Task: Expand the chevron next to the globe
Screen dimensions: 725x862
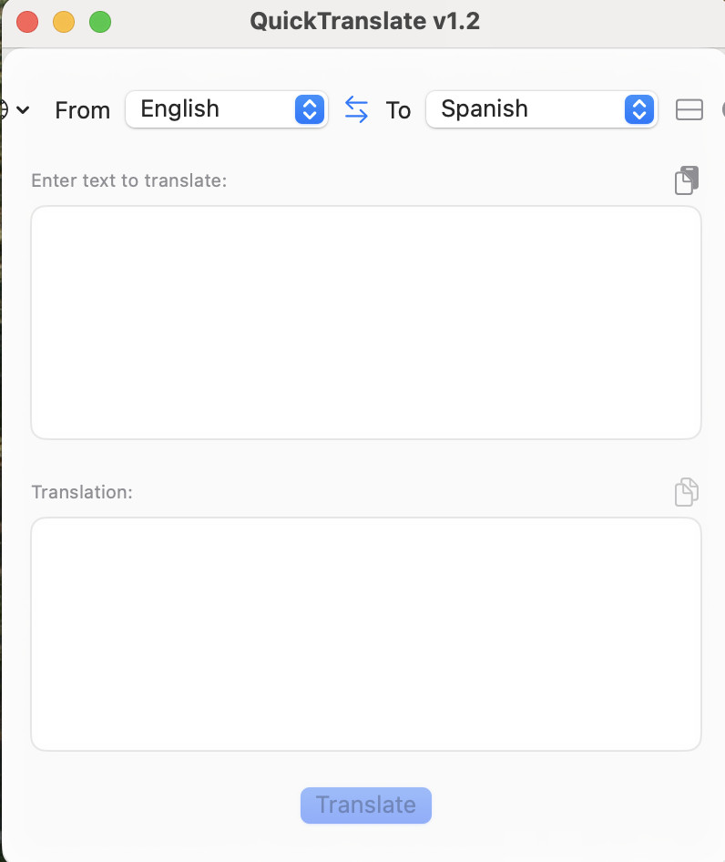Action: tap(24, 110)
